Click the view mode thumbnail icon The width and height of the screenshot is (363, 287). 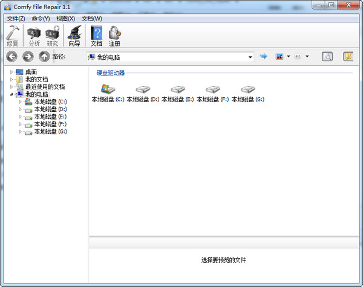pyautogui.click(x=280, y=56)
